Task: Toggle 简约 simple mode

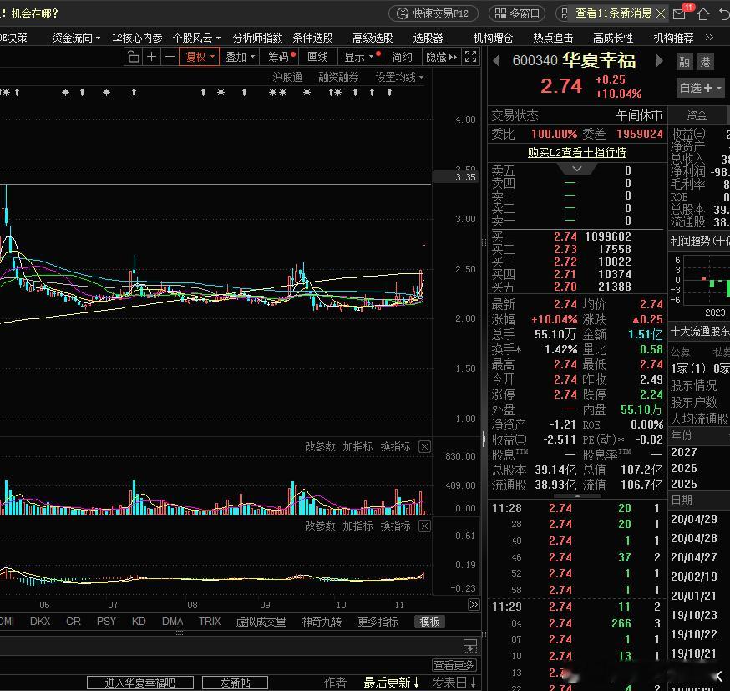Action: click(x=402, y=57)
